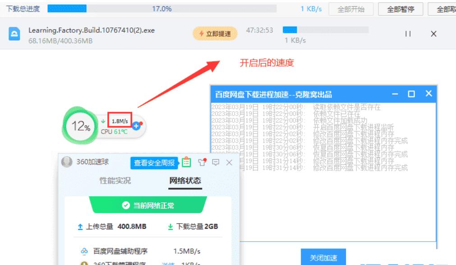Click the overall download progress bar
This screenshot has height=265, width=456.
pyautogui.click(x=161, y=9)
